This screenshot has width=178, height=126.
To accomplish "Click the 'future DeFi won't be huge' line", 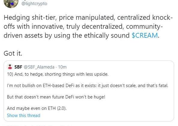I will 56,97.
